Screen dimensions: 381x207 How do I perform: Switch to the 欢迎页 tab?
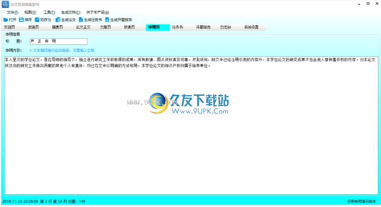point(10,27)
